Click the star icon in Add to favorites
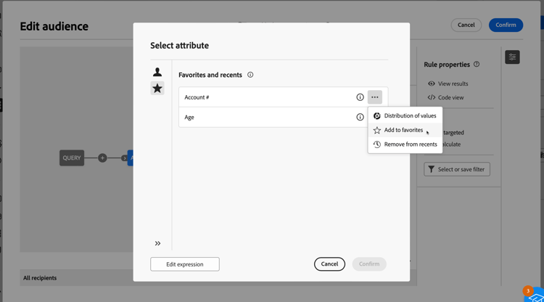The width and height of the screenshot is (544, 302). pos(376,130)
